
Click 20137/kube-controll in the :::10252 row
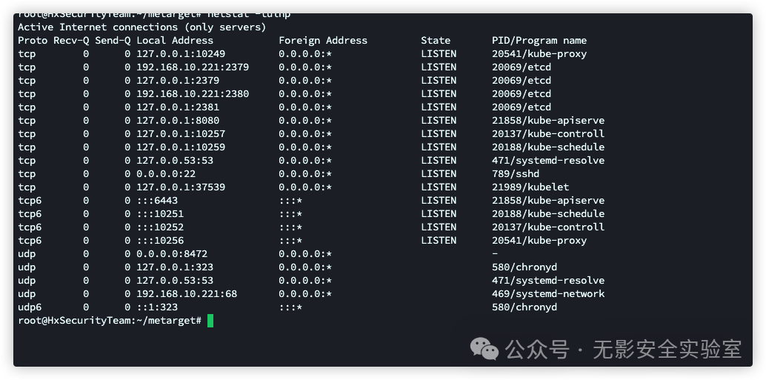click(x=548, y=227)
